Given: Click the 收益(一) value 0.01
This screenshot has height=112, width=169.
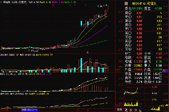Looking at the screenshot, I should click(159, 82).
